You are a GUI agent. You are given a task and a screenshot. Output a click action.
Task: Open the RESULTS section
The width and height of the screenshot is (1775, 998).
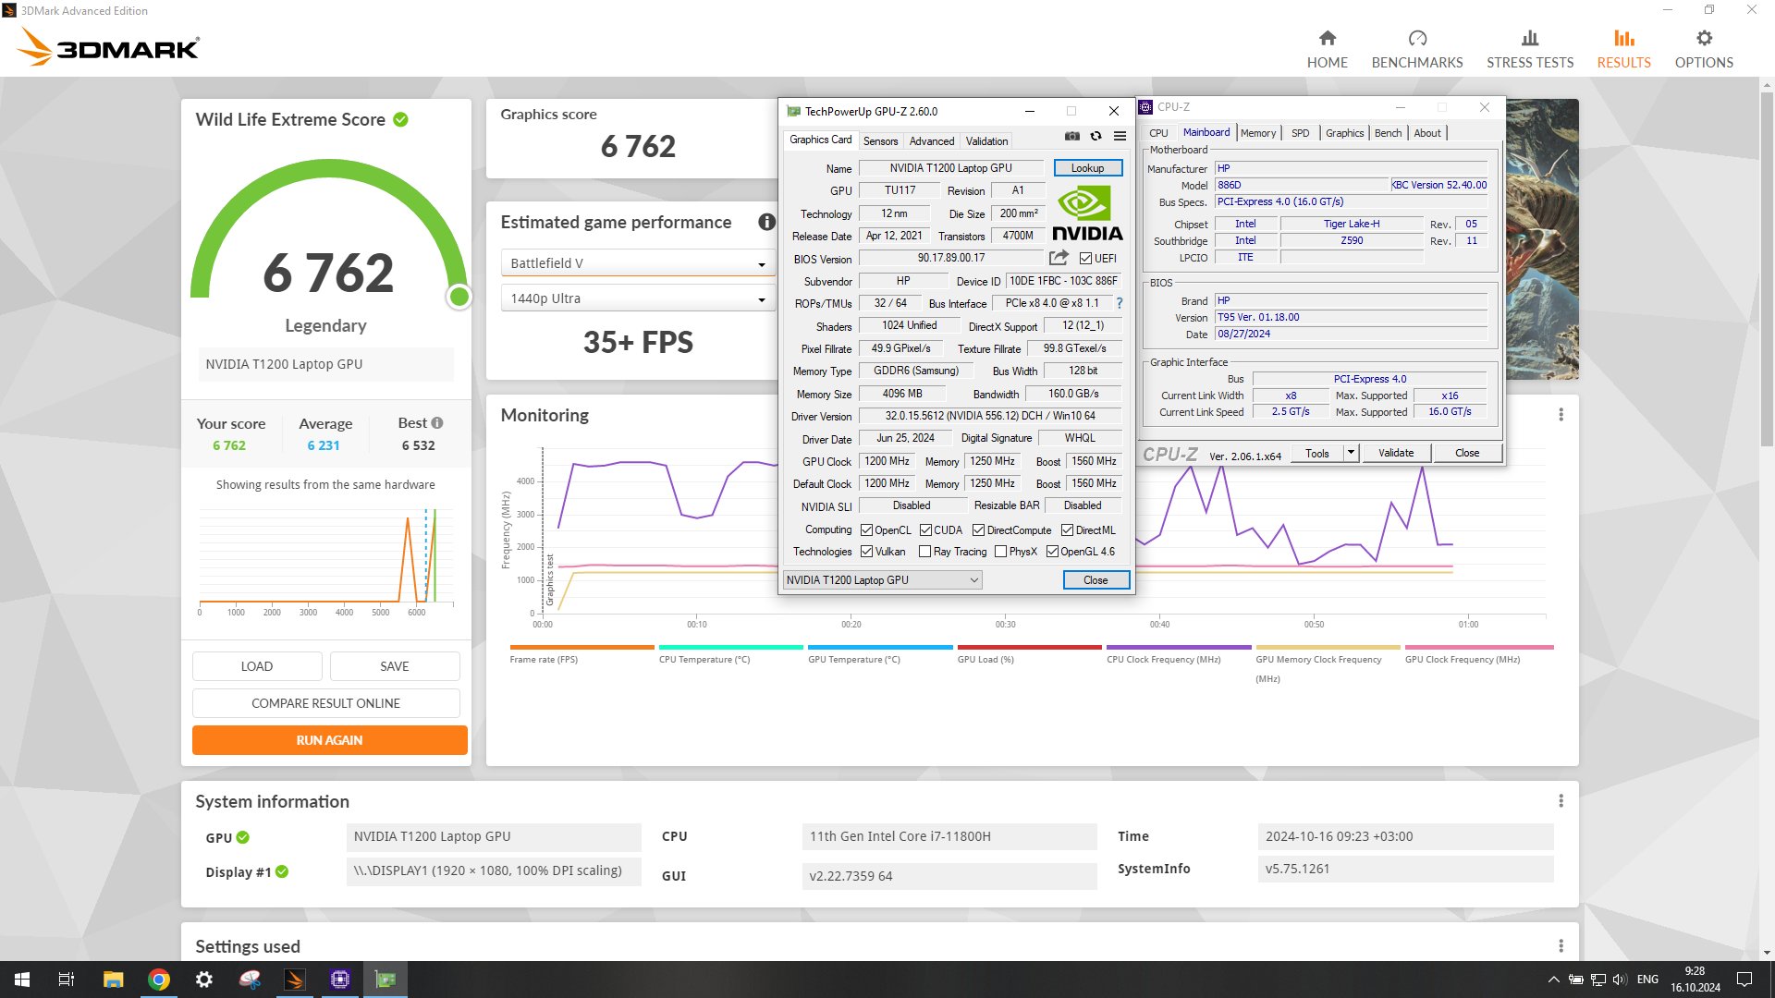coord(1623,49)
